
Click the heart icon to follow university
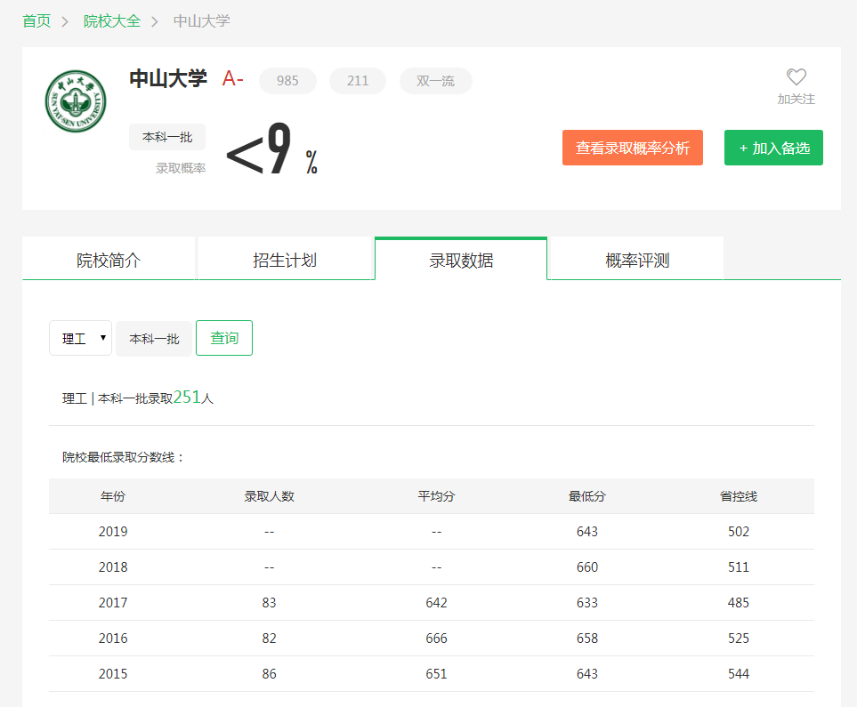(x=796, y=77)
